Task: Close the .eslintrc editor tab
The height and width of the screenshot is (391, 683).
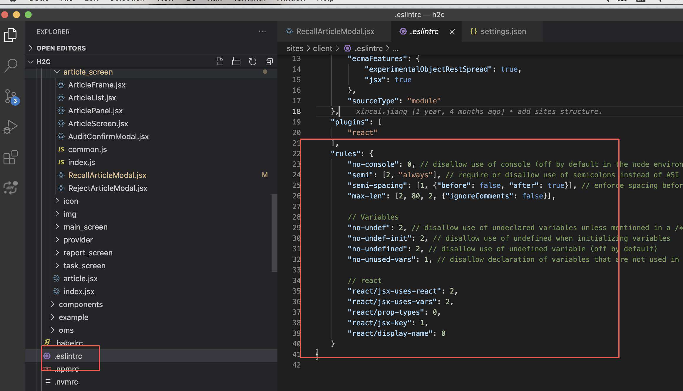Action: tap(452, 31)
